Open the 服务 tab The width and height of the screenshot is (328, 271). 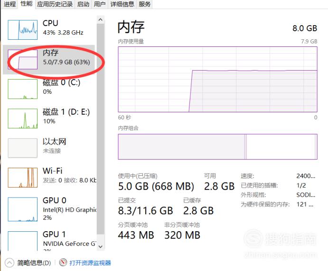click(x=145, y=4)
